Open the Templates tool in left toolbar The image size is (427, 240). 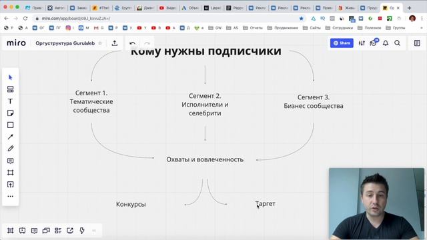(x=11, y=89)
